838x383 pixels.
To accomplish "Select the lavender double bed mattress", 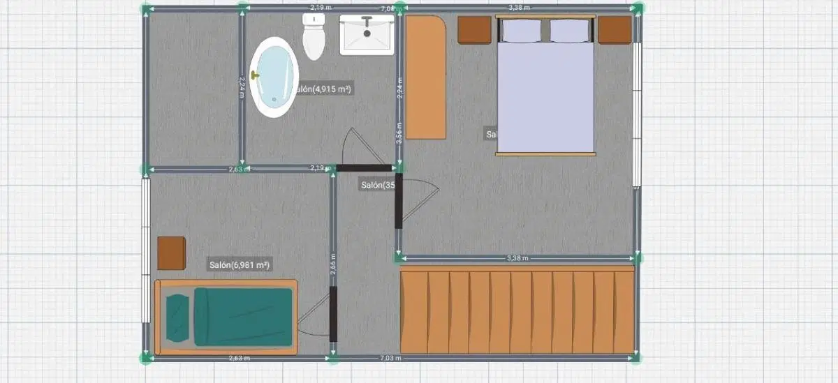I will (545, 96).
